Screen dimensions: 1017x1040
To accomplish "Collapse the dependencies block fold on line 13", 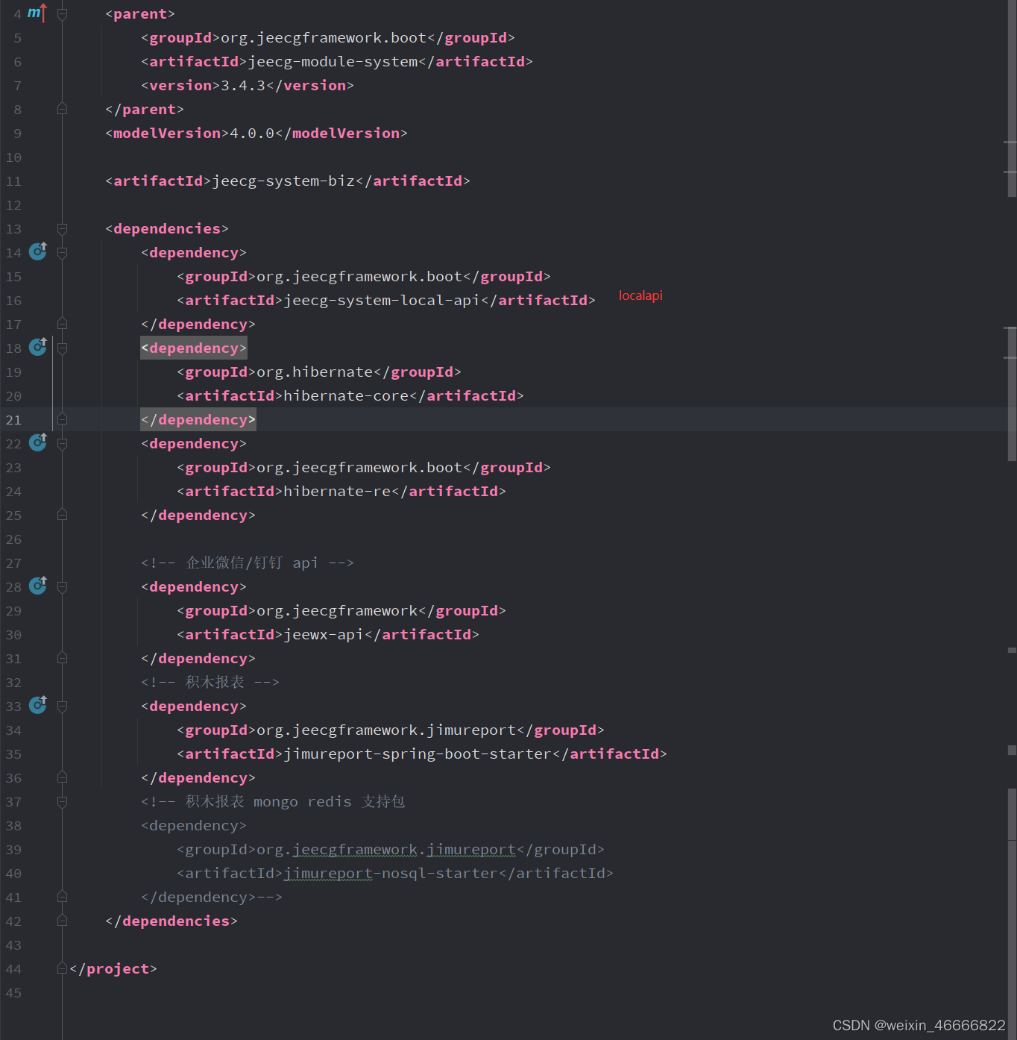I will pos(63,229).
